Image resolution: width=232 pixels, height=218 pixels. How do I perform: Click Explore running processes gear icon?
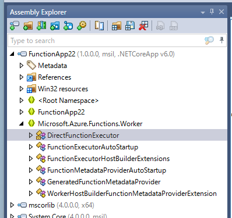tap(82, 26)
